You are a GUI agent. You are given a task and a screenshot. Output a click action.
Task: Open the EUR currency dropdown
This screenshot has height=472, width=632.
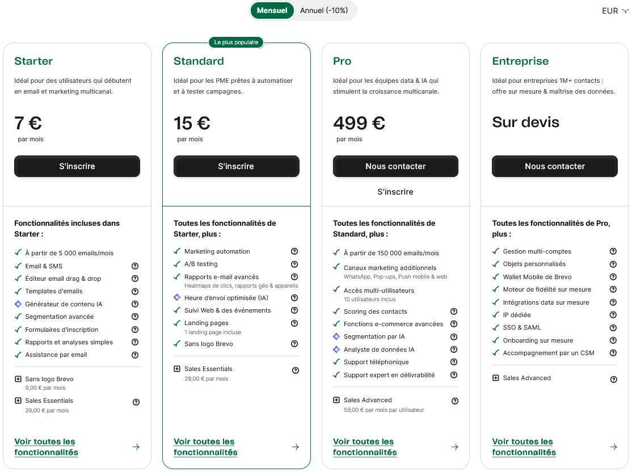[615, 11]
